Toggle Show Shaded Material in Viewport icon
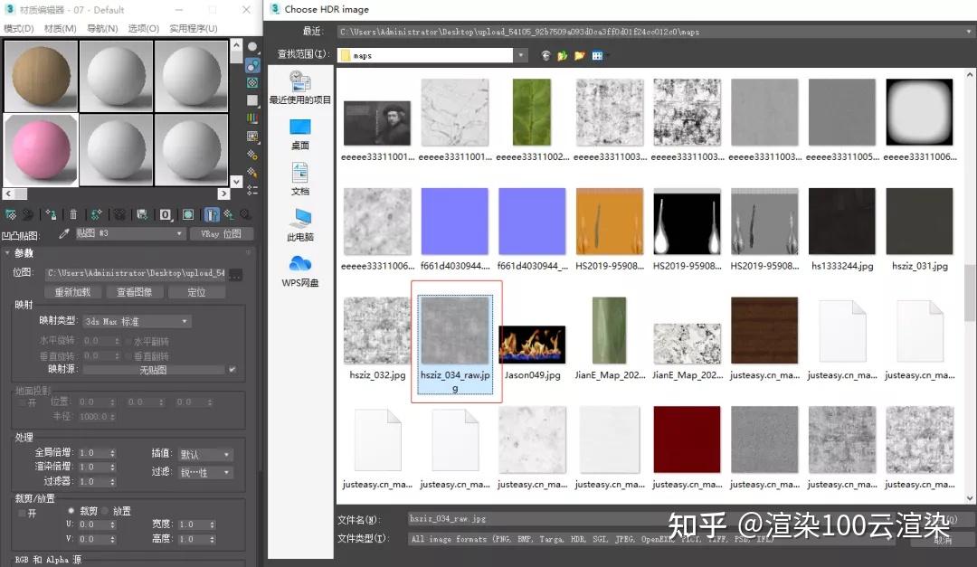977x567 pixels. click(x=187, y=214)
